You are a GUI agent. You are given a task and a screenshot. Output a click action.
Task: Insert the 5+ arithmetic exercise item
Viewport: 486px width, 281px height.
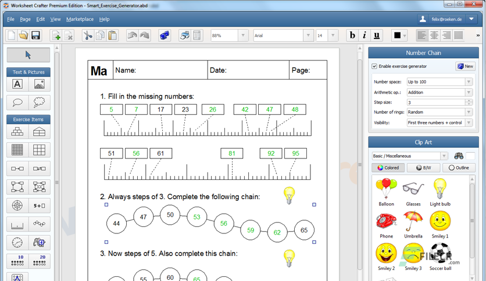point(40,206)
